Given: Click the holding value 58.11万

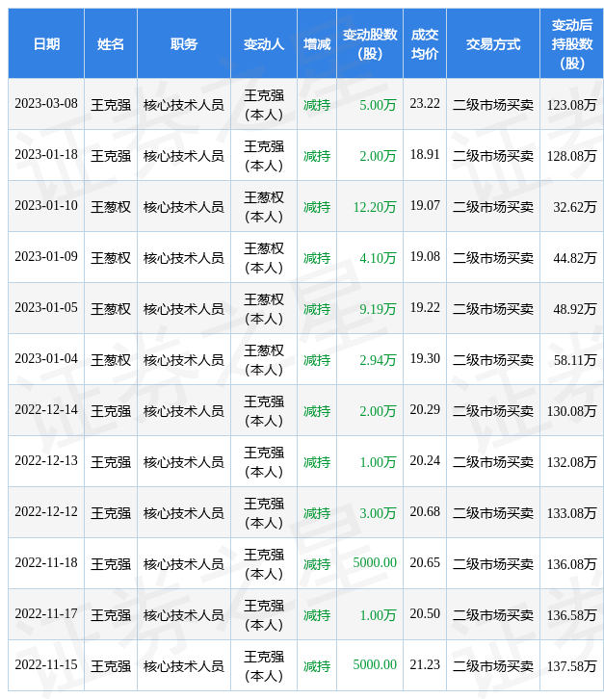Looking at the screenshot, I should click(x=574, y=360).
